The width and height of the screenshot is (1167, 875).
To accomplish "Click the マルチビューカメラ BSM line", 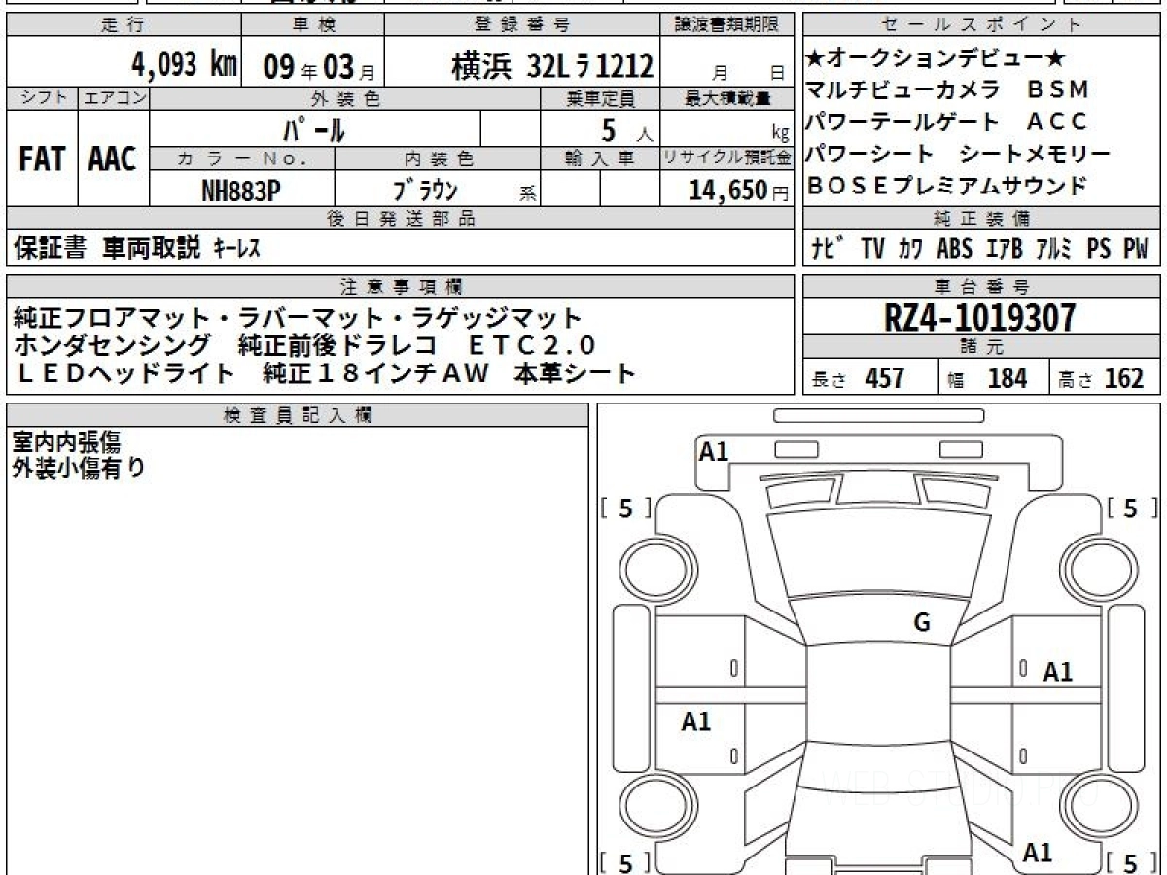I will tap(947, 89).
